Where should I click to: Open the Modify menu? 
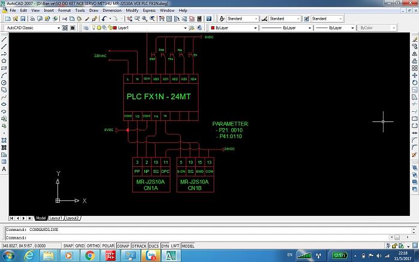(x=132, y=10)
